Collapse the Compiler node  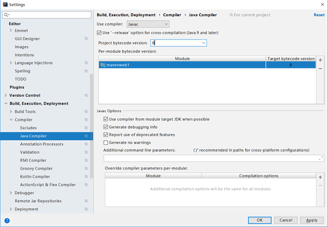coord(11,119)
